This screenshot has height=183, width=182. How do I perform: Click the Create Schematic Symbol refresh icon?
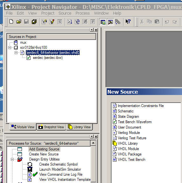point(30,164)
